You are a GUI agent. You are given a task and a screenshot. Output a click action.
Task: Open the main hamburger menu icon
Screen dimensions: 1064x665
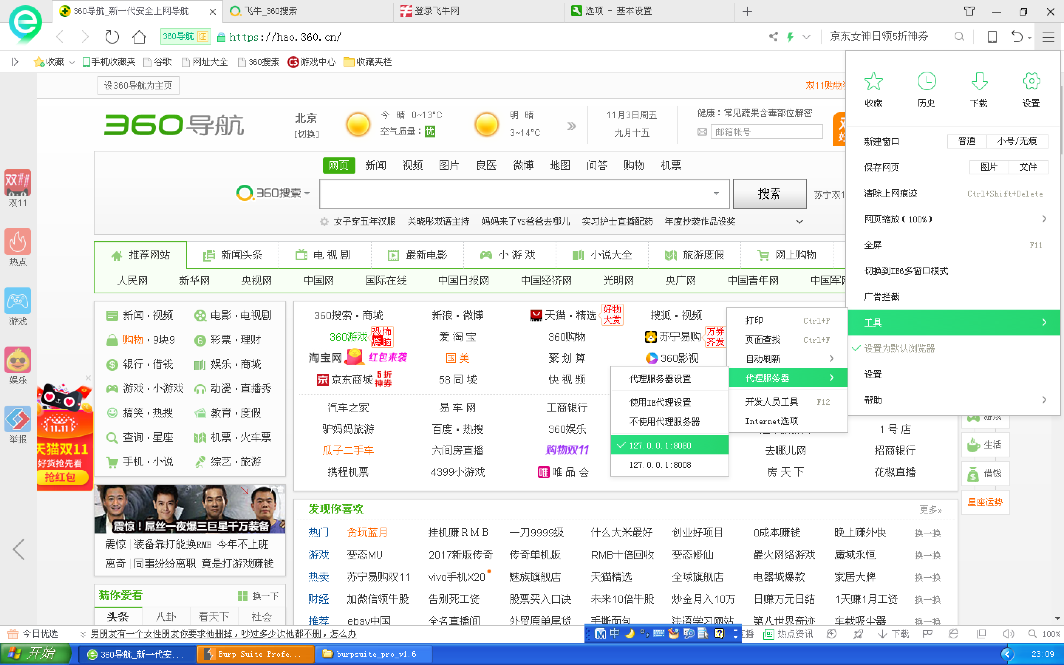pyautogui.click(x=1048, y=37)
